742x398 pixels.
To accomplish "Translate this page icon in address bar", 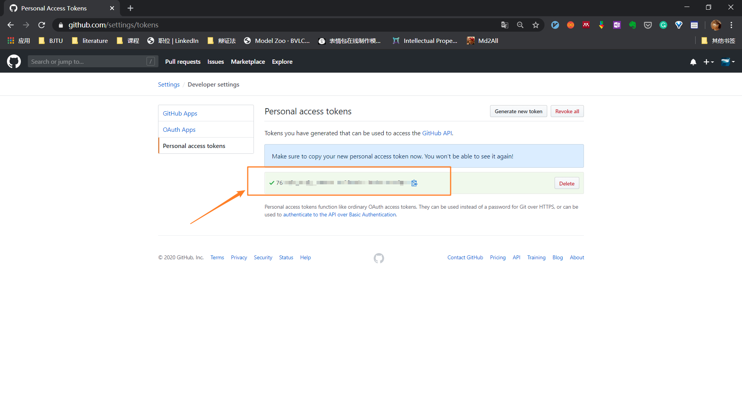I will (x=505, y=25).
